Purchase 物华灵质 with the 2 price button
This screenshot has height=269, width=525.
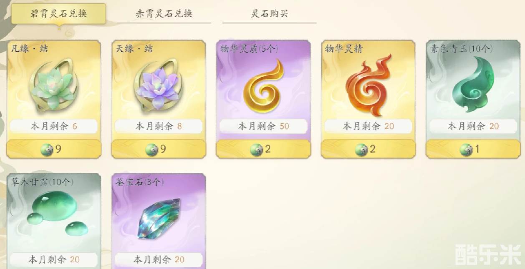(x=263, y=149)
